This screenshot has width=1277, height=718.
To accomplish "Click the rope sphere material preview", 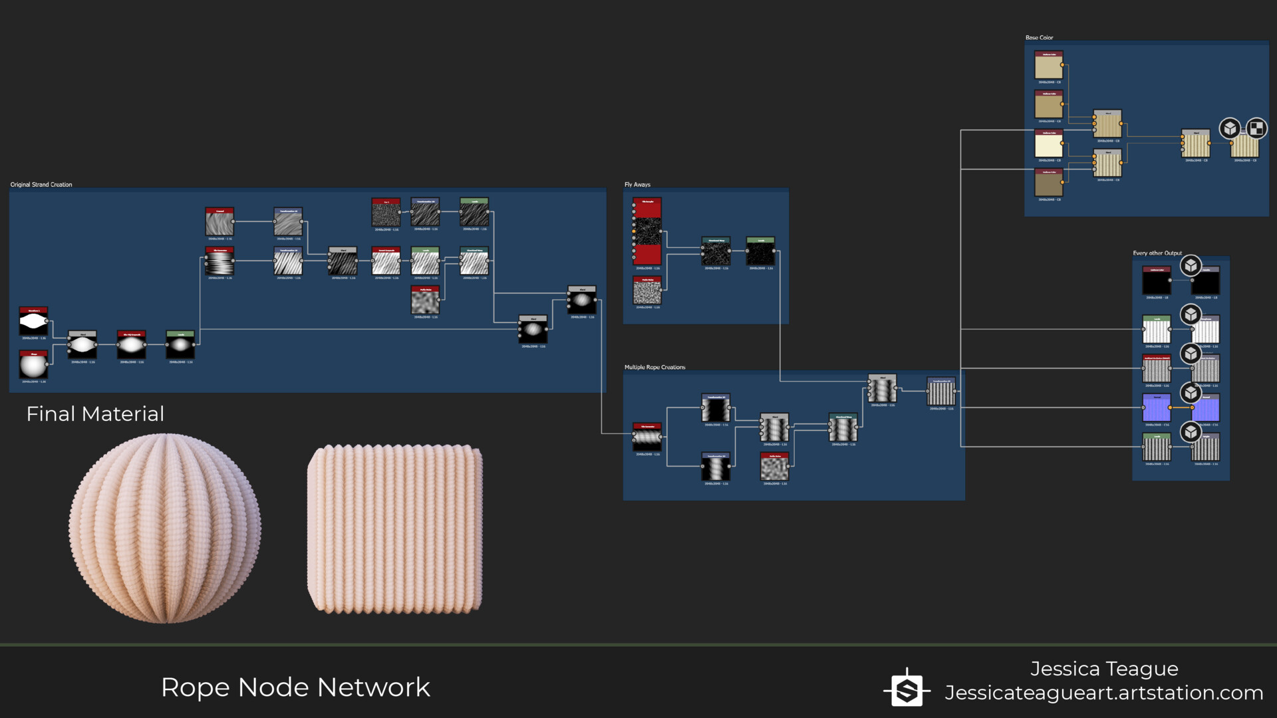I will 165,529.
